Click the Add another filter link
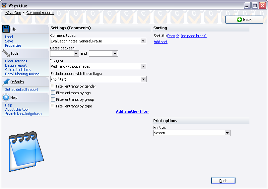The image size is (268, 189). [132, 111]
